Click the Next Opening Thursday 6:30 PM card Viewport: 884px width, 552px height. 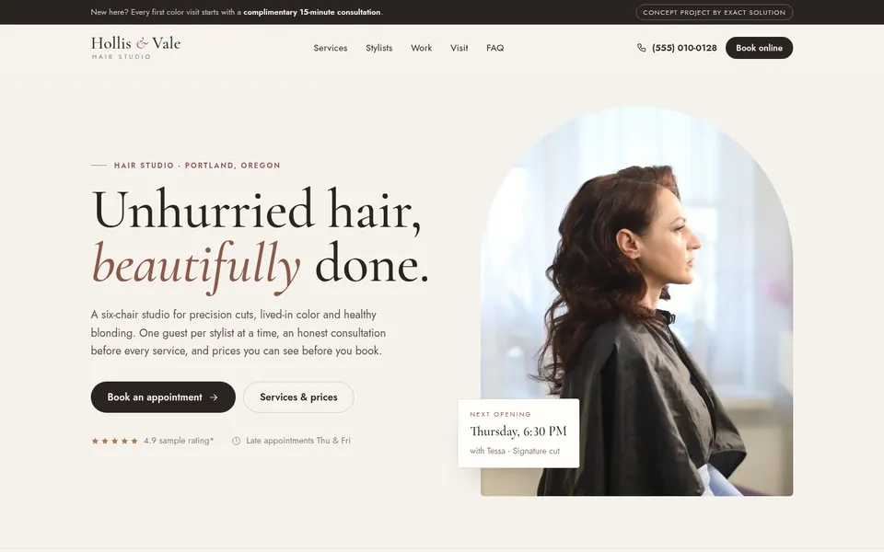click(x=518, y=433)
